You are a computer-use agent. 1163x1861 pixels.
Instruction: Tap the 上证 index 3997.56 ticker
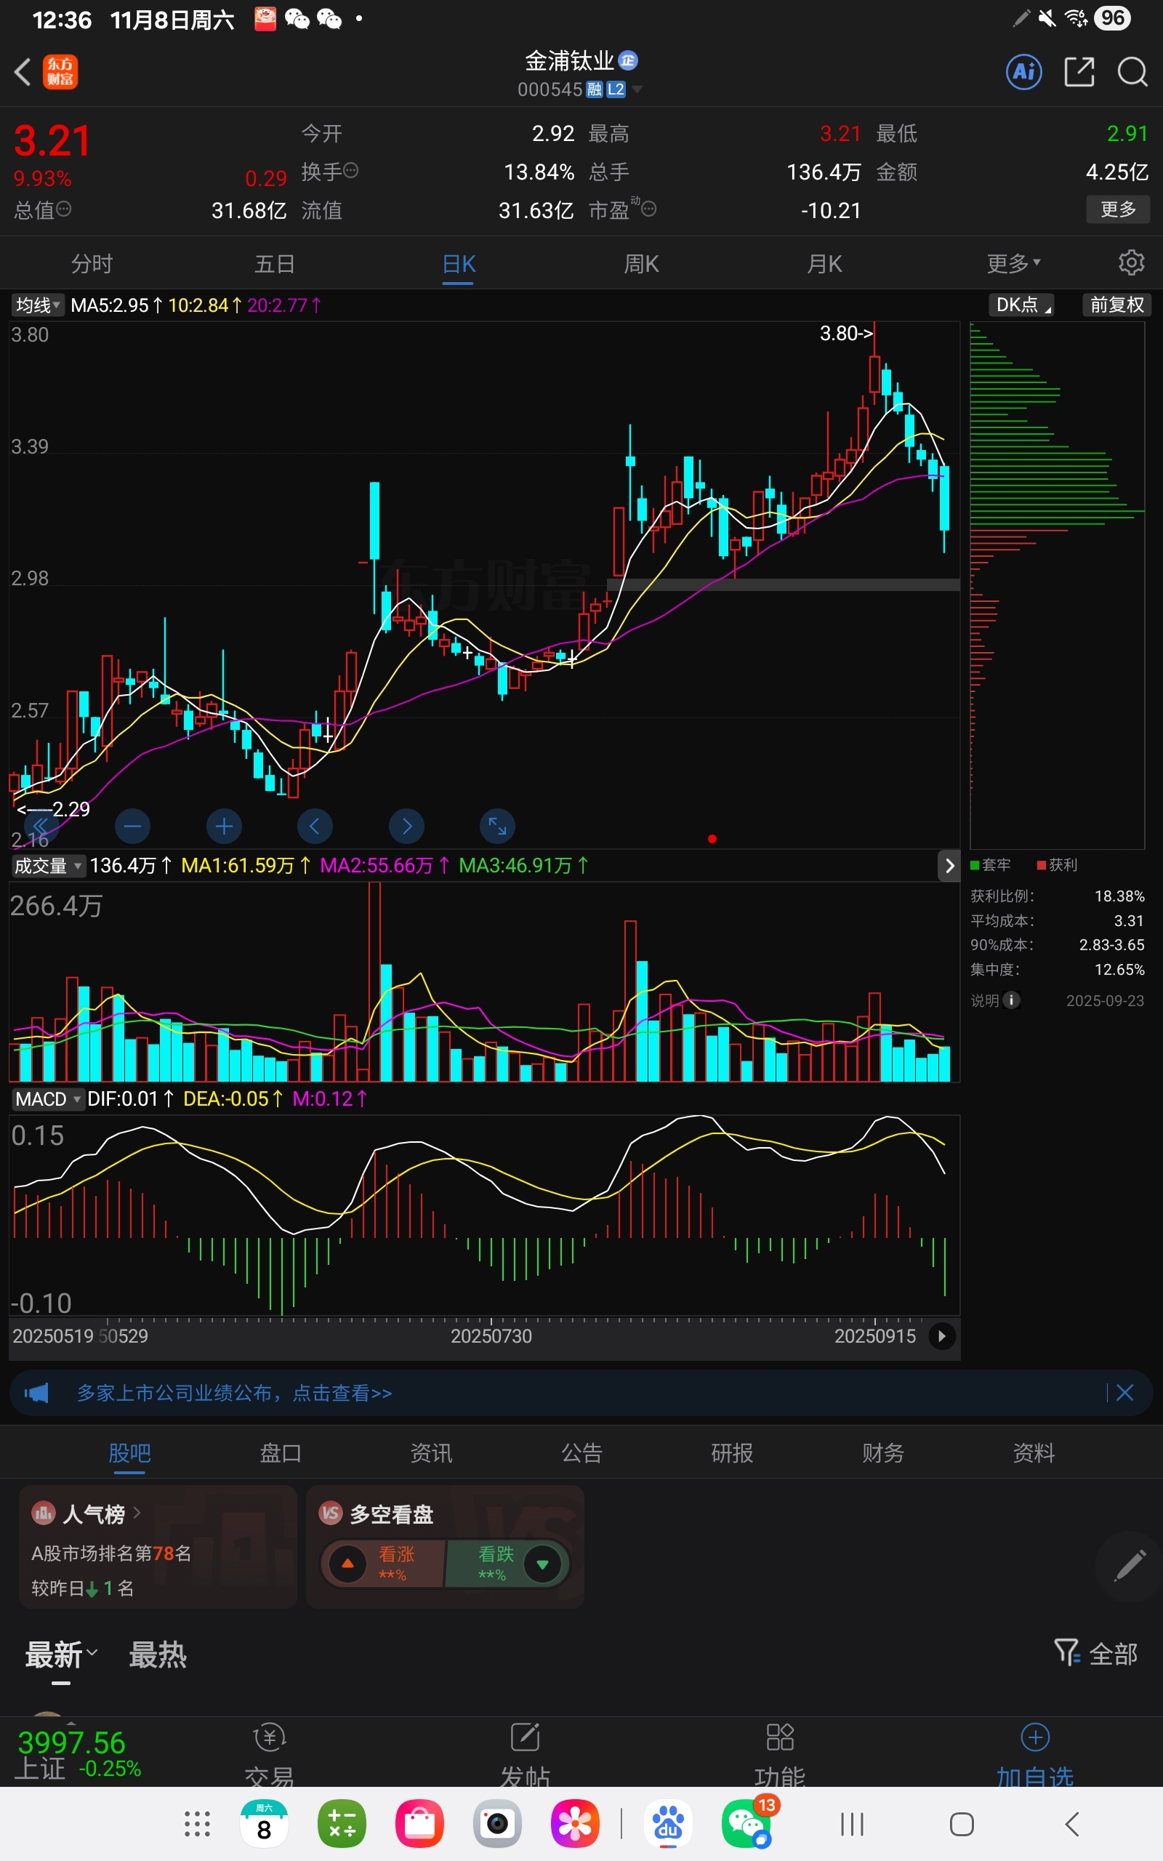click(77, 1753)
